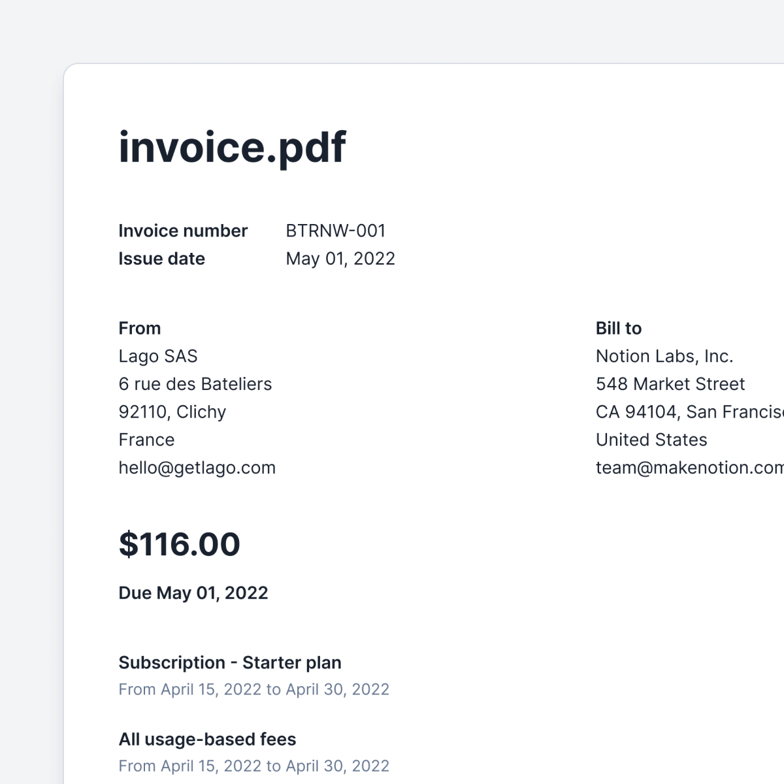Select the 'Invoice number' label
This screenshot has height=784, width=784.
[x=183, y=231]
